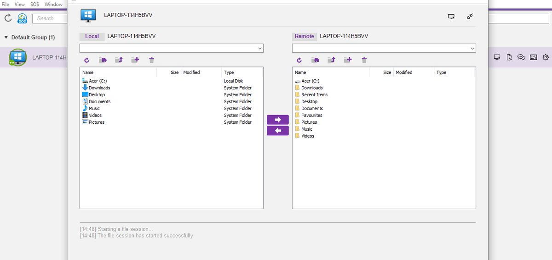Go to home folder in Remote pane

(316, 60)
